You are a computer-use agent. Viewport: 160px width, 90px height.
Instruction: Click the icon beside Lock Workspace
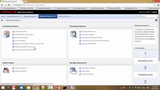tap(13, 41)
